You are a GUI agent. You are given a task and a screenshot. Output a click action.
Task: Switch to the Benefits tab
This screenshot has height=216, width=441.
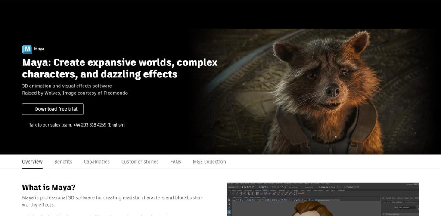click(x=63, y=162)
